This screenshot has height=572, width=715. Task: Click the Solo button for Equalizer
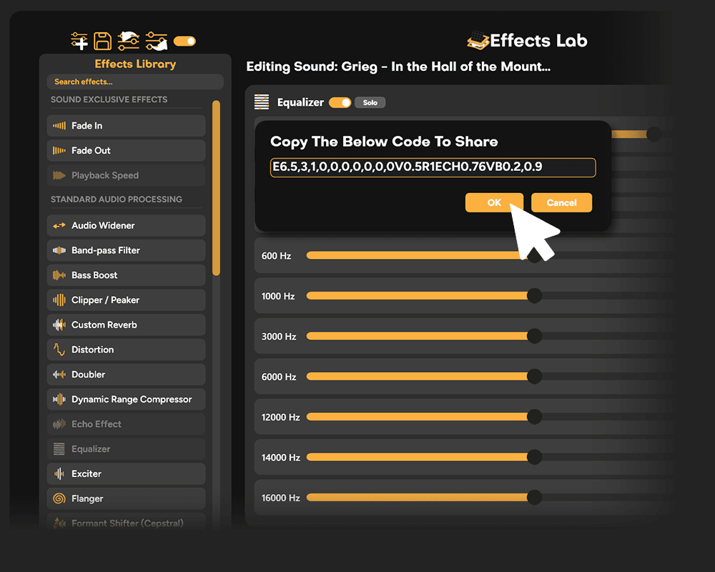click(x=370, y=103)
